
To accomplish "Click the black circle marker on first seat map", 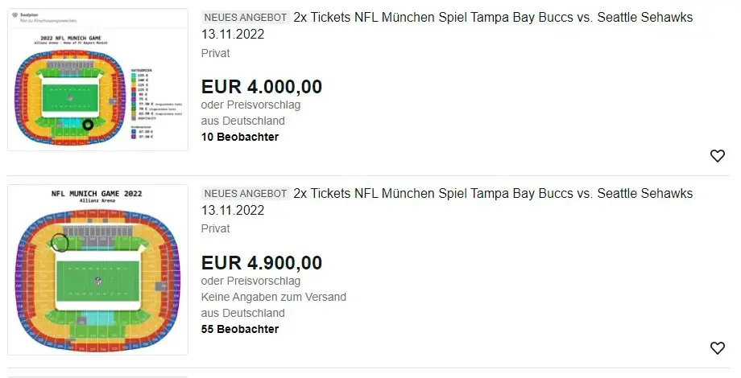I will click(x=88, y=125).
